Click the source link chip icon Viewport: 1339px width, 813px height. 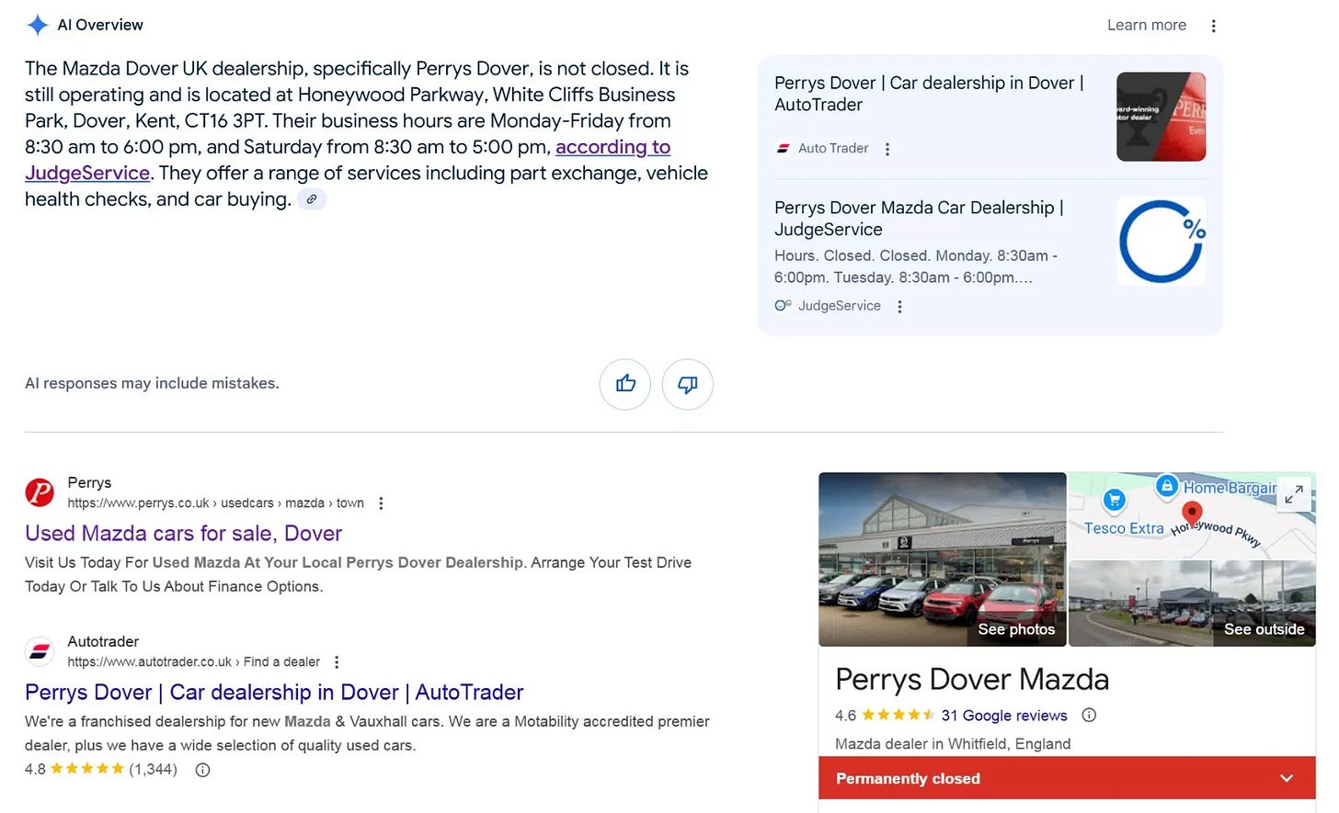pos(313,199)
